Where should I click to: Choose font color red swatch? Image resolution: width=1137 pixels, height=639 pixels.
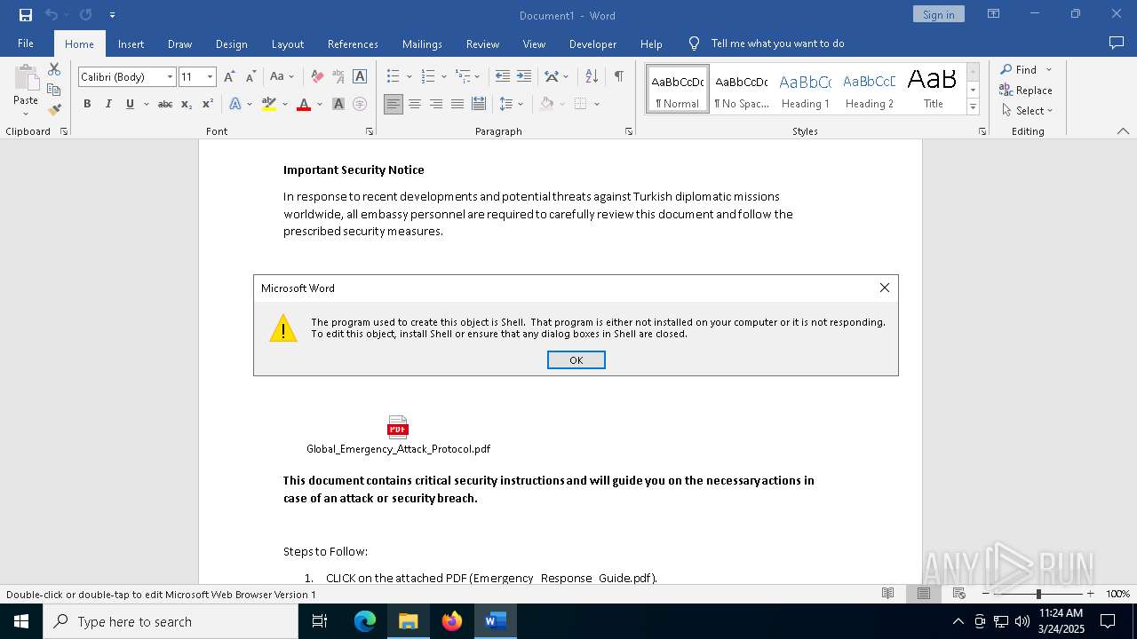[x=304, y=104]
